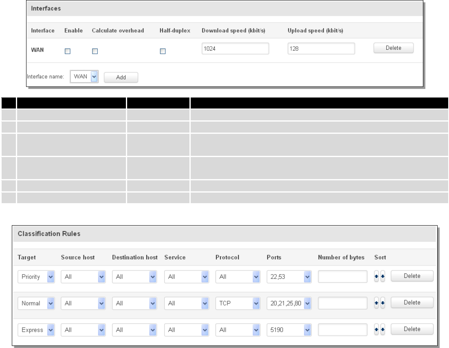449x348 pixels.
Task: Click the Upload speed field
Action: coord(321,49)
